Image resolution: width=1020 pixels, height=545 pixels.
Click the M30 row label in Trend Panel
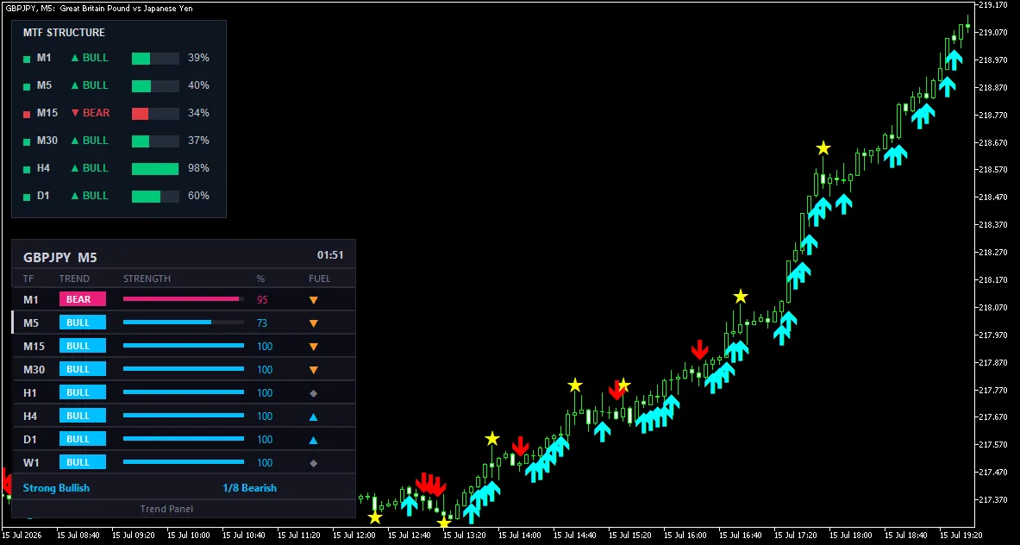click(34, 369)
